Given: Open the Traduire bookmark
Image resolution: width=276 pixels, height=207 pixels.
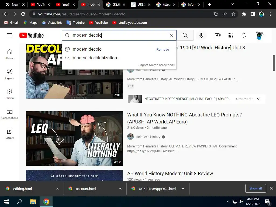Looking at the screenshot, I should (x=76, y=23).
